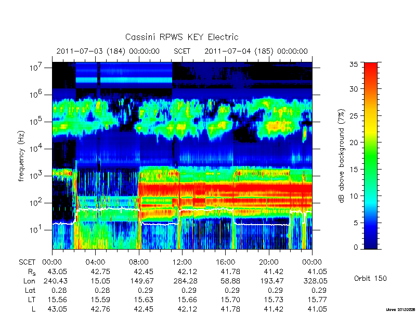This screenshot has width=416, height=312.
Task: Click the title 'Cassini RPWS KEY Electric'
Action: (x=181, y=37)
